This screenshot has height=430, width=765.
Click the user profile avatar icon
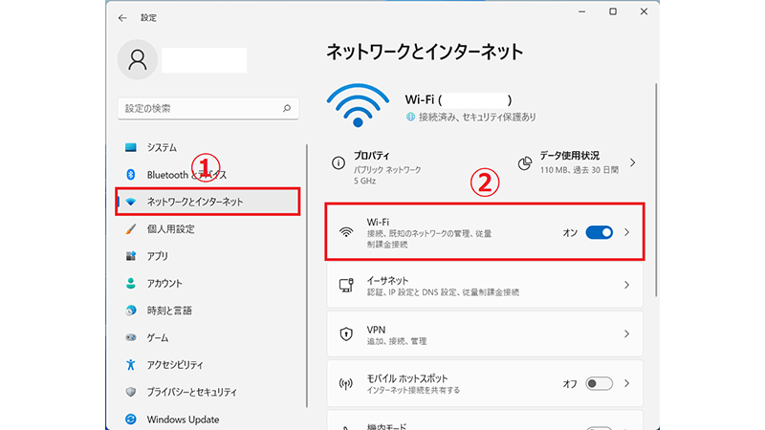pyautogui.click(x=136, y=60)
